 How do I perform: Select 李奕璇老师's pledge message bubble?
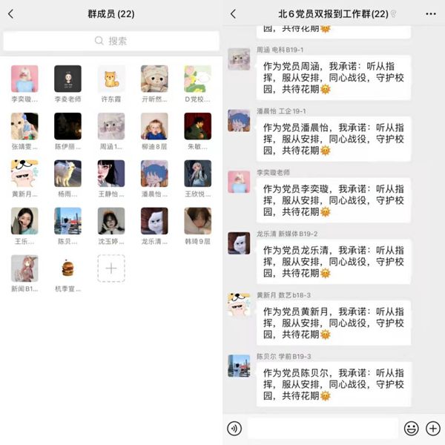(334, 200)
